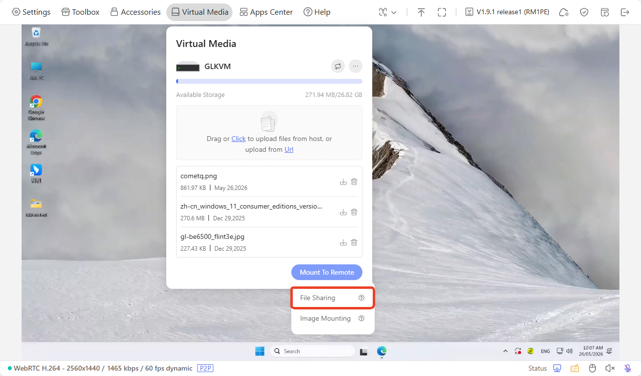Open the Toolbox menu
641x376 pixels.
point(80,12)
